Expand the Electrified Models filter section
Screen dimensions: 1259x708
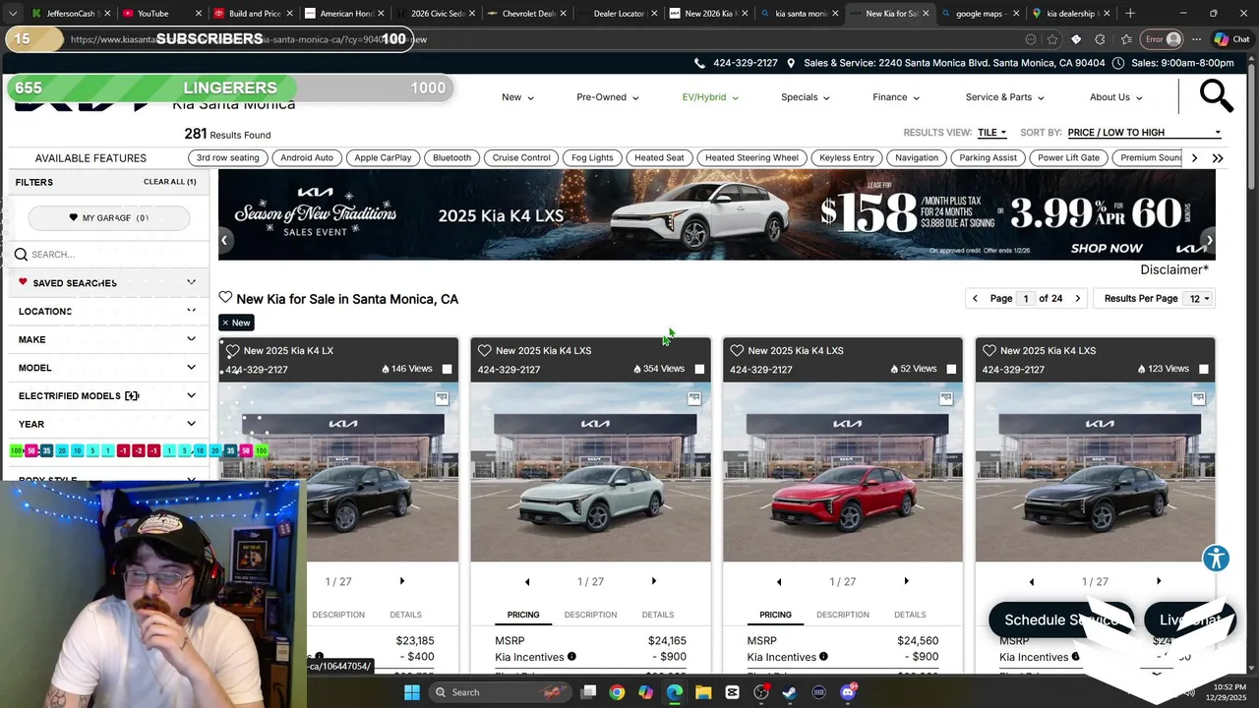[107, 395]
